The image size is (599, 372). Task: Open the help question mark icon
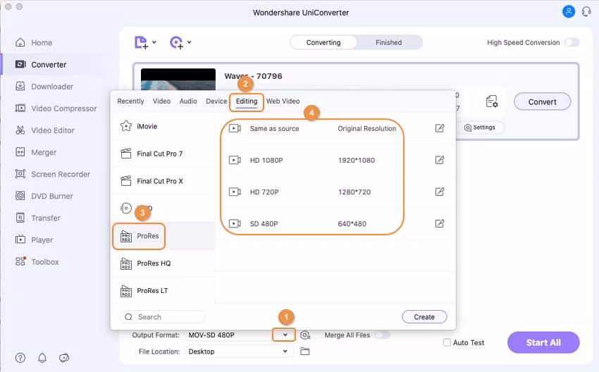point(20,358)
